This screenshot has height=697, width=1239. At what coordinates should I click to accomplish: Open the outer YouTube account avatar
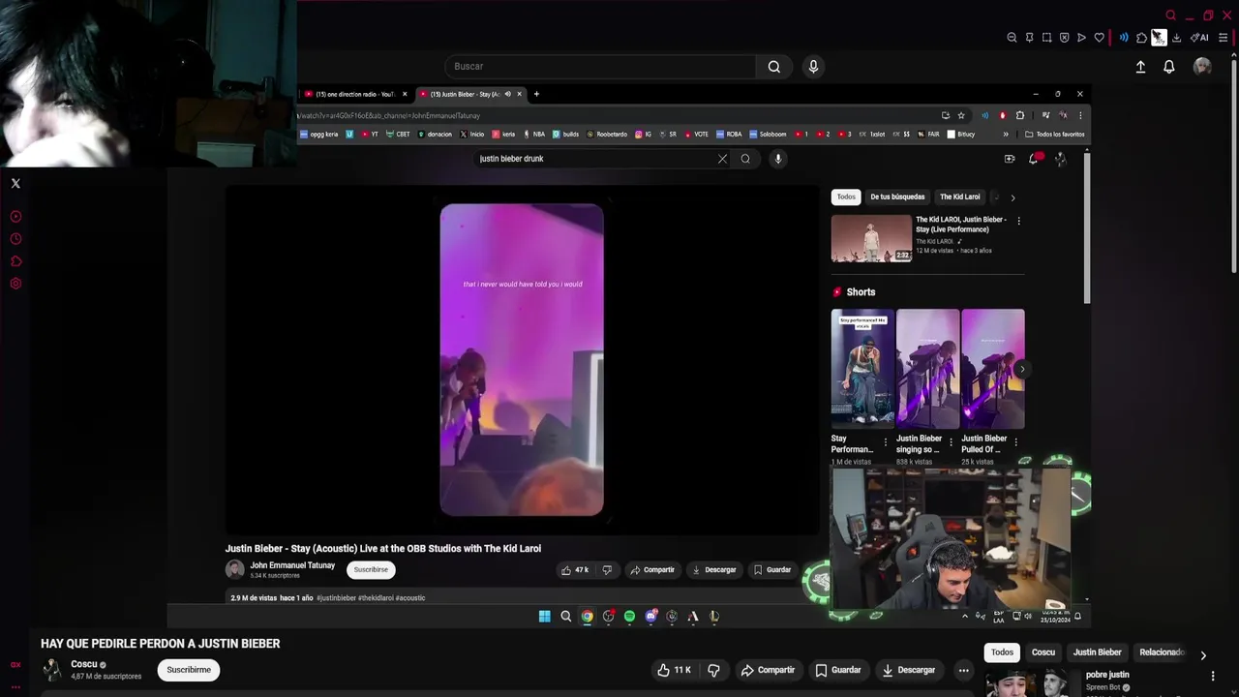coord(1202,66)
